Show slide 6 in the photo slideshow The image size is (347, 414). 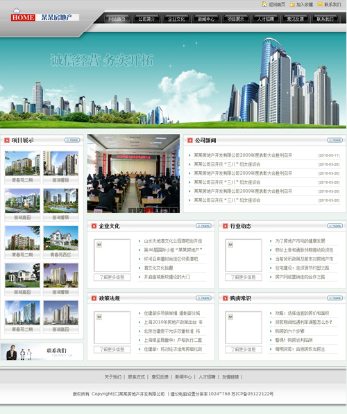click(173, 210)
